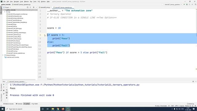This screenshot has width=197, height=111.
Task: Open the Python Console tool window
Action: pos(8,104)
